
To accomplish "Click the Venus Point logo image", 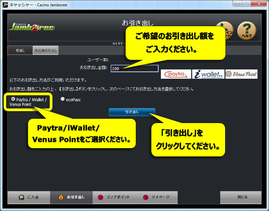I will [241, 74].
